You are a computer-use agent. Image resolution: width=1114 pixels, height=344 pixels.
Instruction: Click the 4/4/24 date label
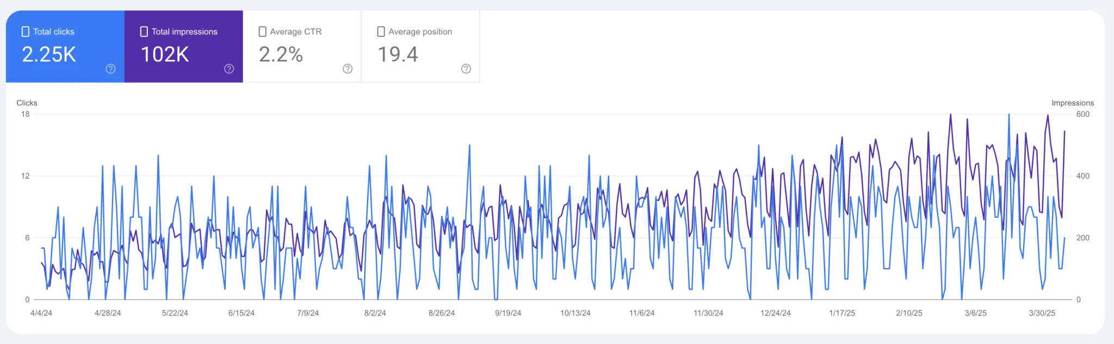41,313
